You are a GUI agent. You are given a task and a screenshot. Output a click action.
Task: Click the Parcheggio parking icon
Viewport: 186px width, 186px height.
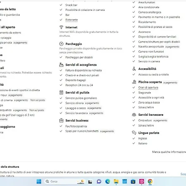(61, 44)
